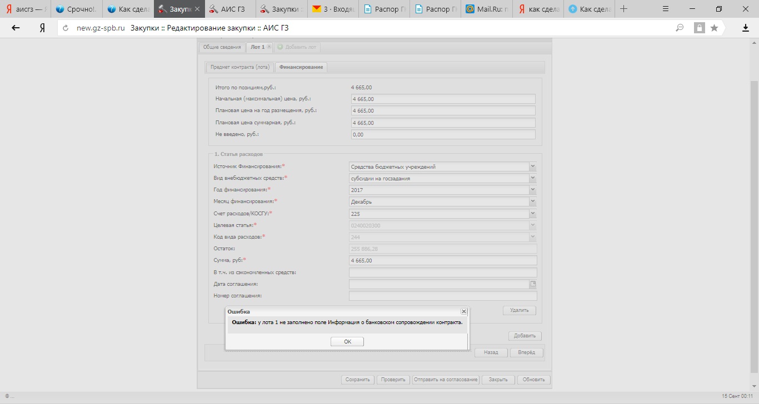759x404 pixels.
Task: Click the Отправить на согласование button
Action: tap(446, 380)
